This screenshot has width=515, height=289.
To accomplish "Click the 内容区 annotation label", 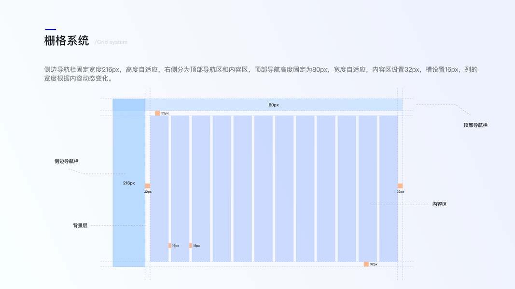I will pyautogui.click(x=439, y=204).
